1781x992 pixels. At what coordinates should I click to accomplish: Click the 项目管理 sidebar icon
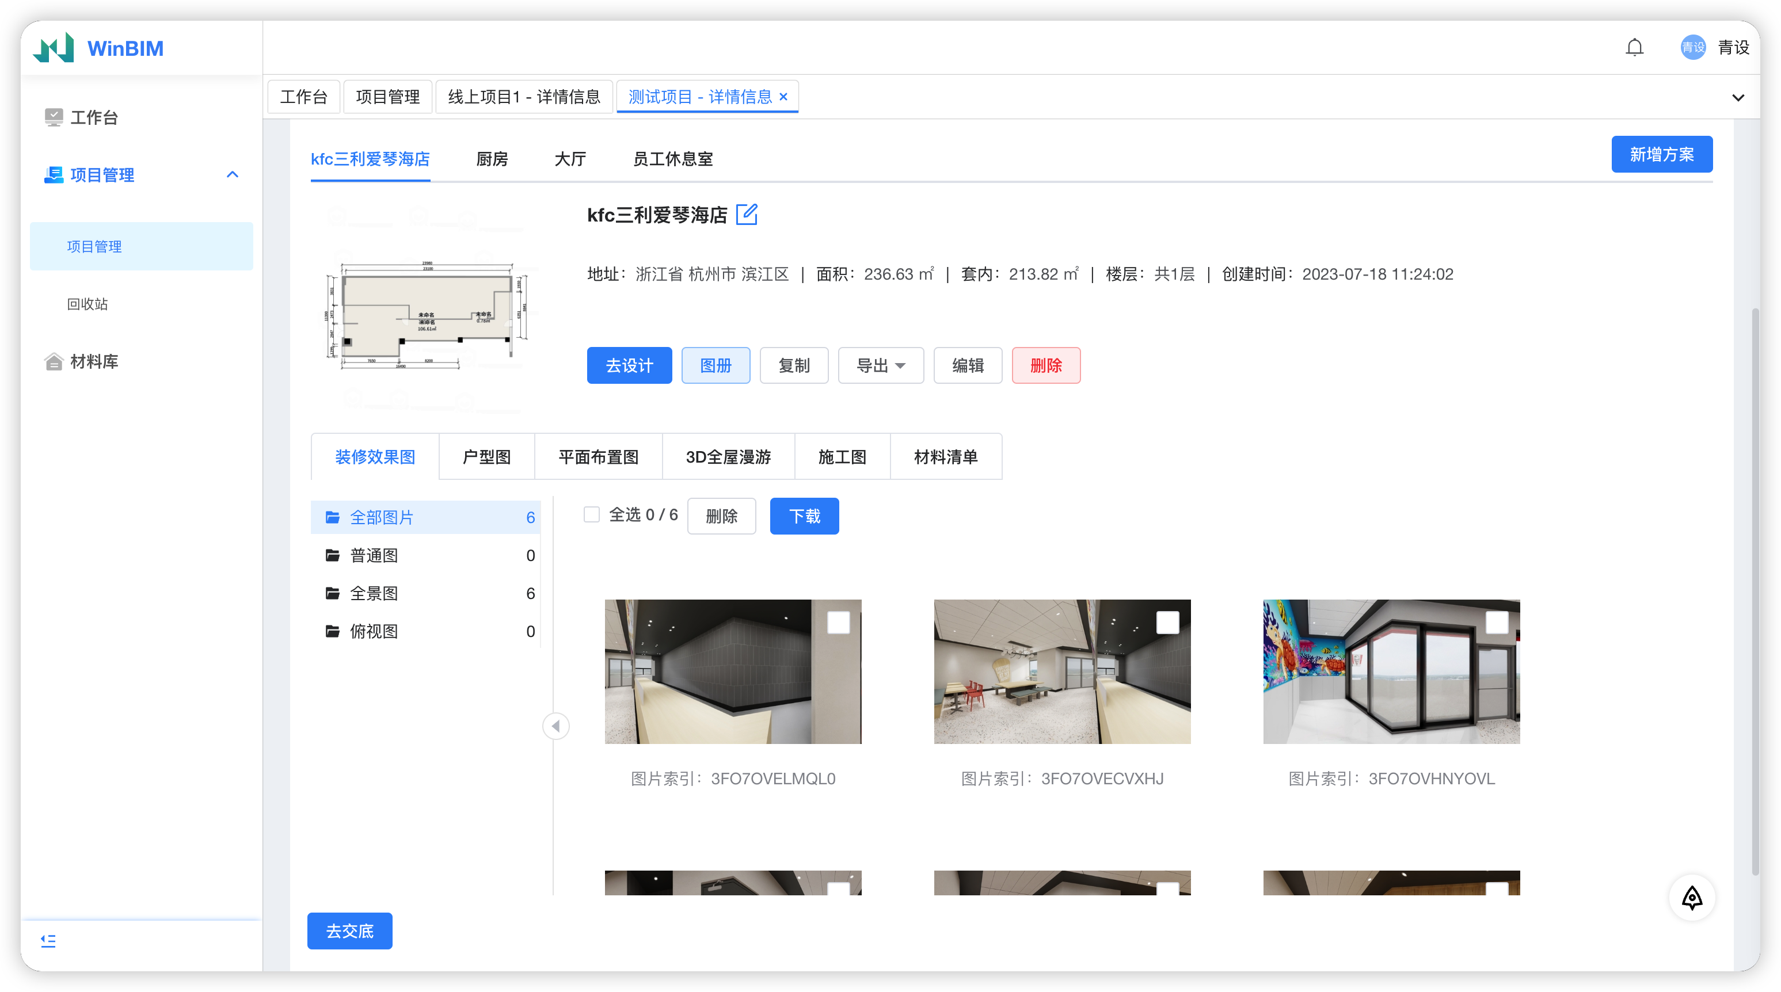[53, 174]
